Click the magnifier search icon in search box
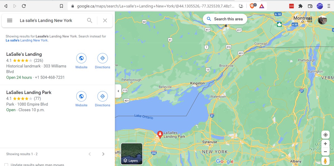This screenshot has height=166, width=334. pos(90,20)
